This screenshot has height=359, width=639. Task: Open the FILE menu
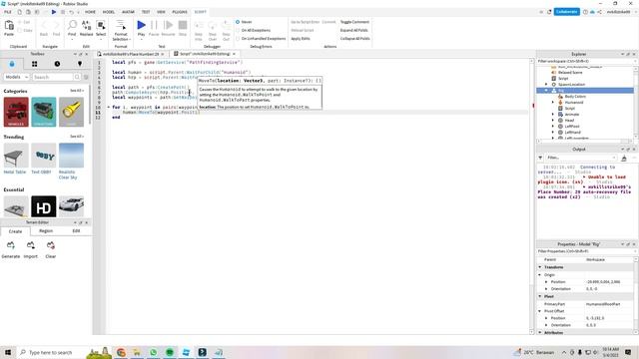(8, 12)
